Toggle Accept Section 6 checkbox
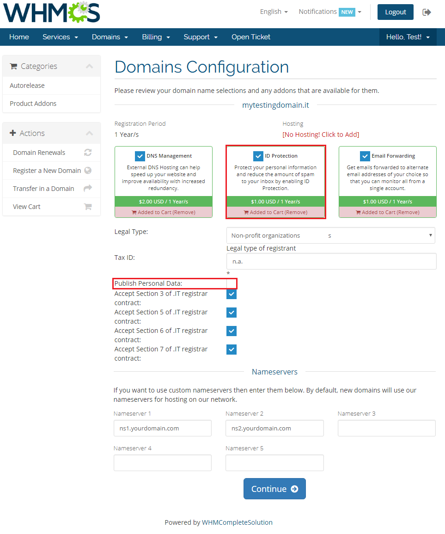 pos(232,331)
